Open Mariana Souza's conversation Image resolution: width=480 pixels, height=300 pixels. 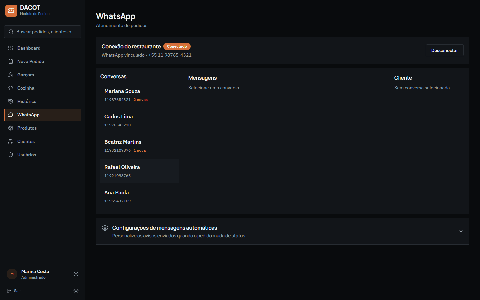pyautogui.click(x=139, y=95)
